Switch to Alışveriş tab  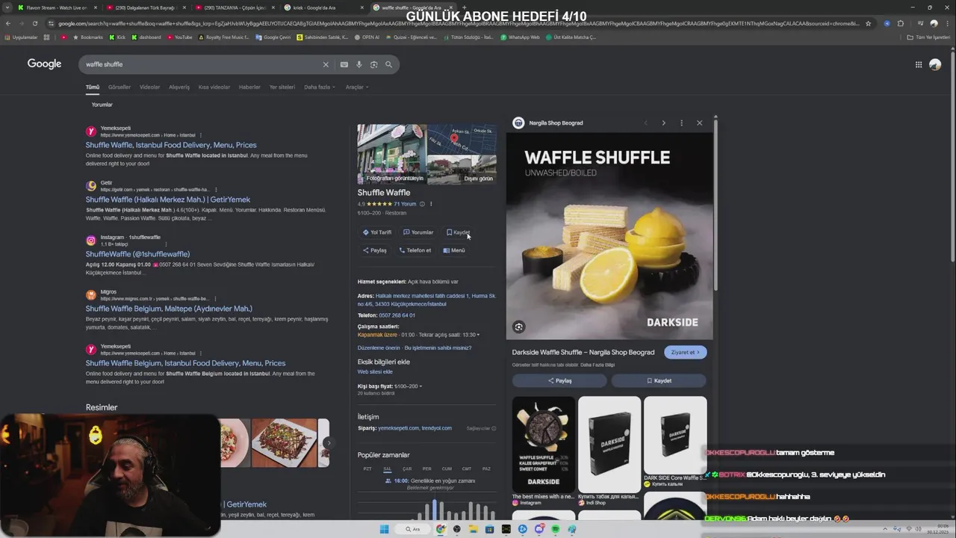point(179,87)
